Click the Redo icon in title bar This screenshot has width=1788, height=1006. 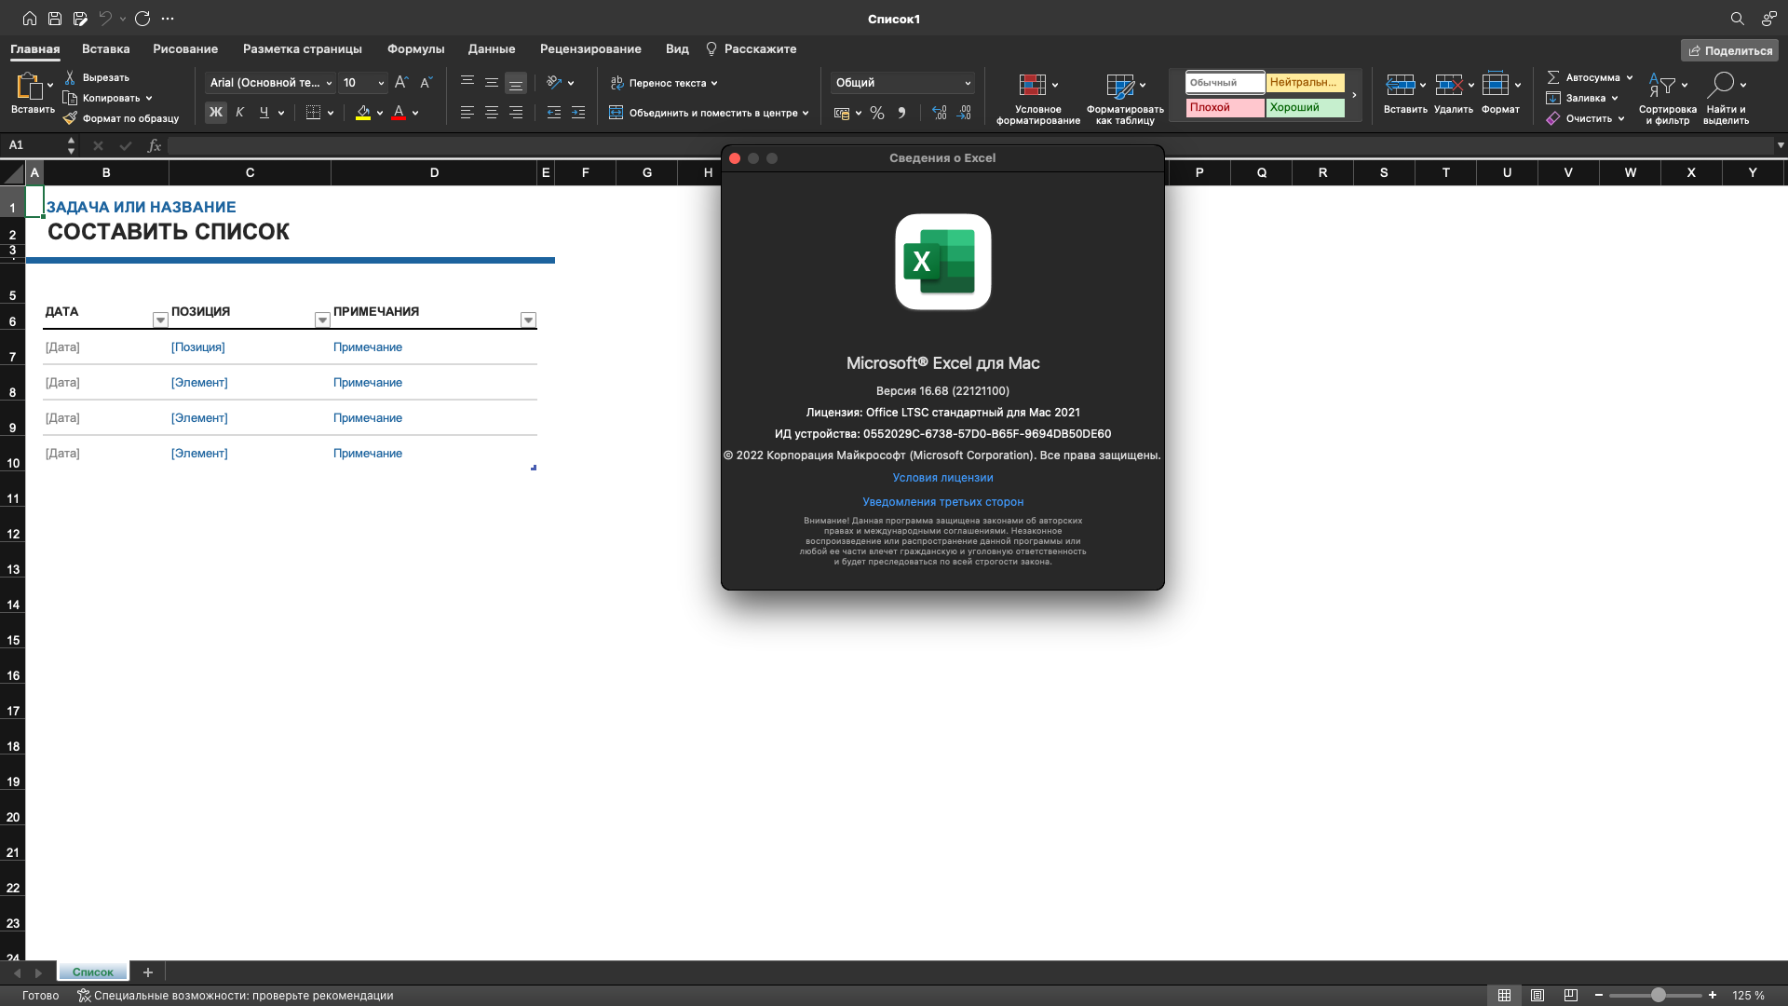(142, 19)
